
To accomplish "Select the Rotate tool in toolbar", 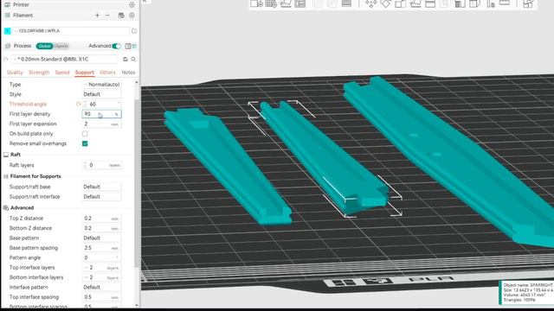I will coord(385,3).
